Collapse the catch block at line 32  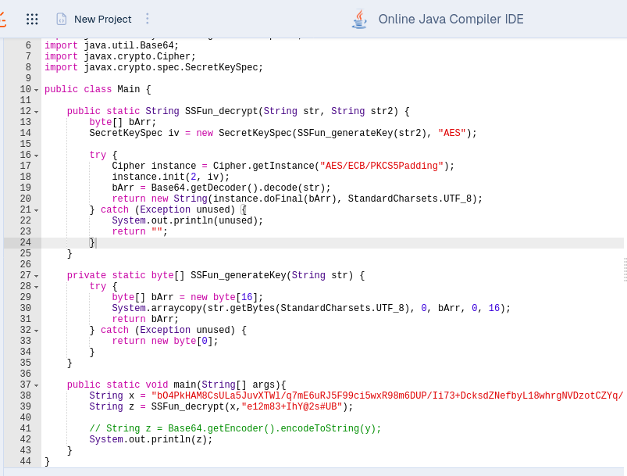pyautogui.click(x=36, y=330)
